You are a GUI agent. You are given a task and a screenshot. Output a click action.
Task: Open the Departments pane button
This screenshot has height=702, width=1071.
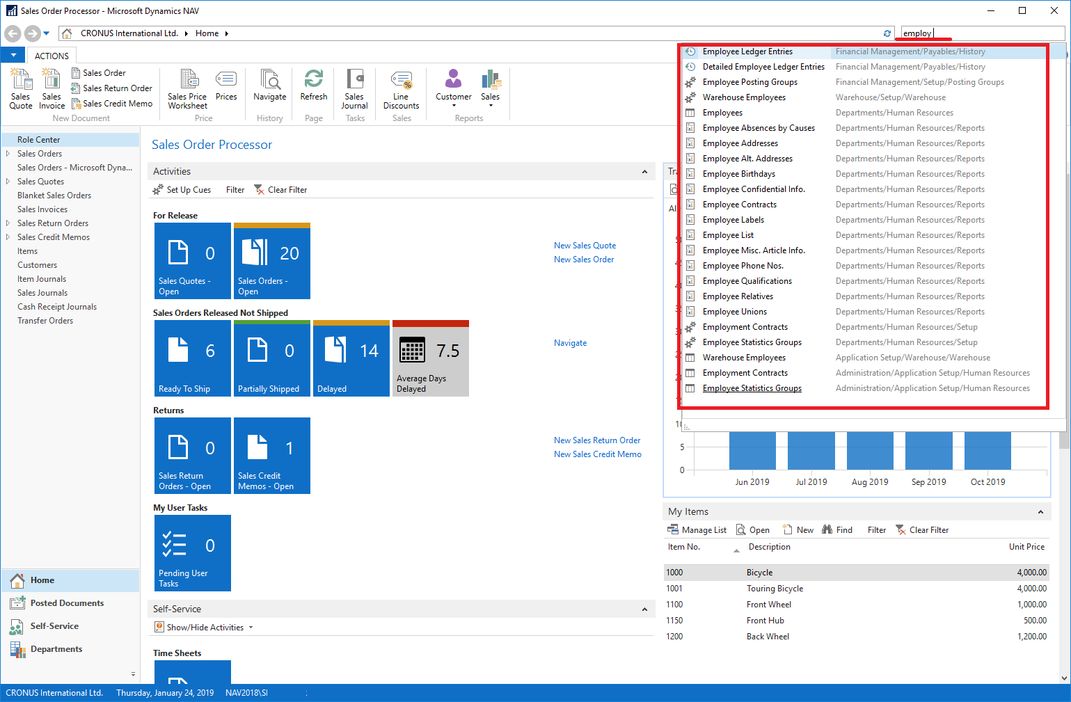tap(70, 649)
